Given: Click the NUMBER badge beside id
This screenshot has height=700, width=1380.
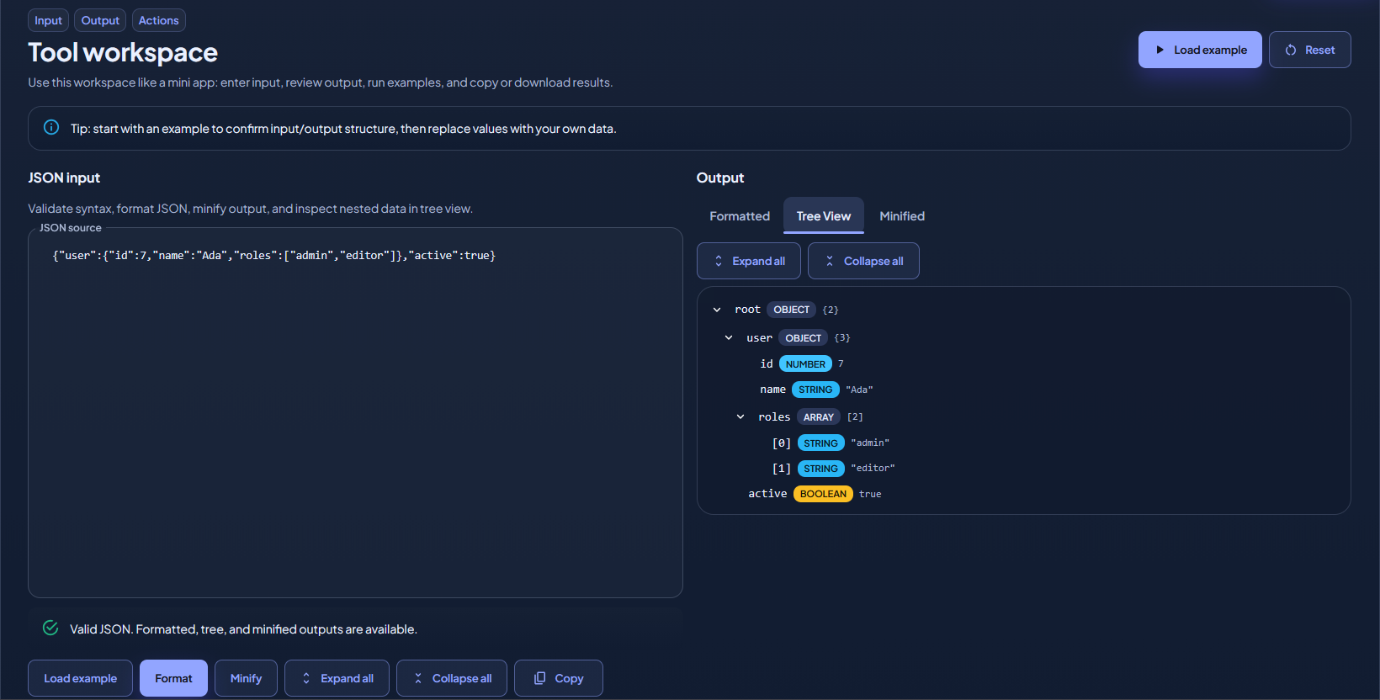Looking at the screenshot, I should point(805,364).
